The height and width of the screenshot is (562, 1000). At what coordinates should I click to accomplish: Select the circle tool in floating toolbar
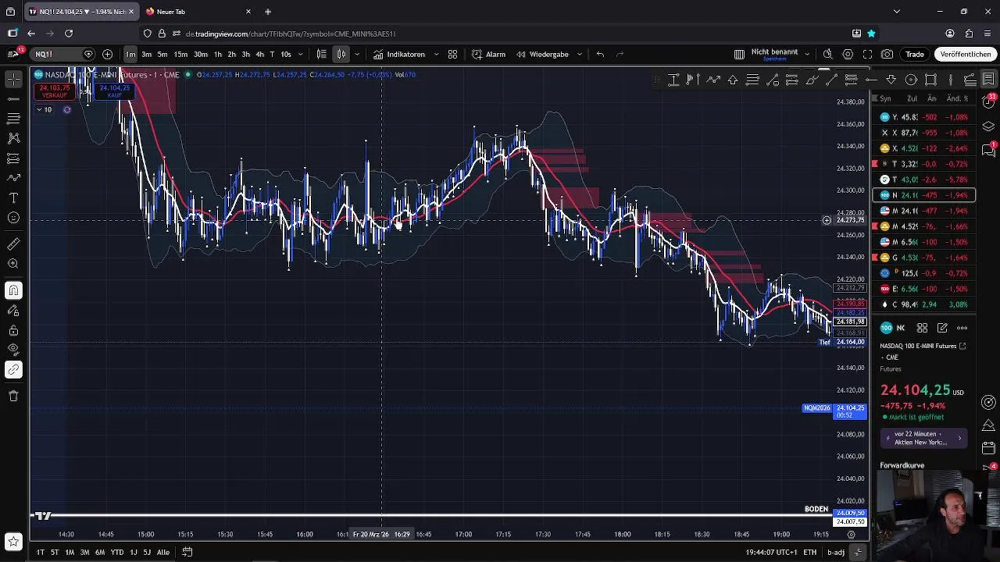tap(911, 80)
